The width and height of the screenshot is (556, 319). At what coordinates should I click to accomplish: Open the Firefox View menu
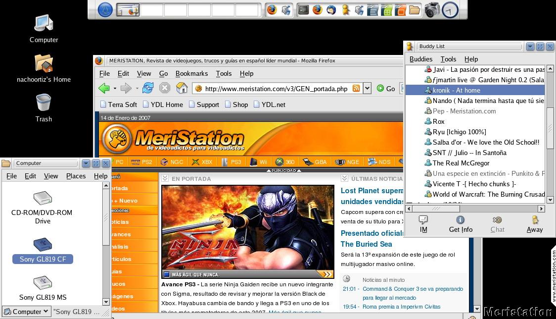pos(143,73)
